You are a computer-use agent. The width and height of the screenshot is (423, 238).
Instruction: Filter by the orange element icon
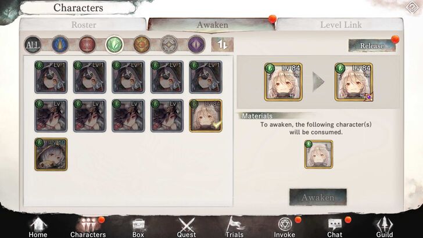click(142, 45)
